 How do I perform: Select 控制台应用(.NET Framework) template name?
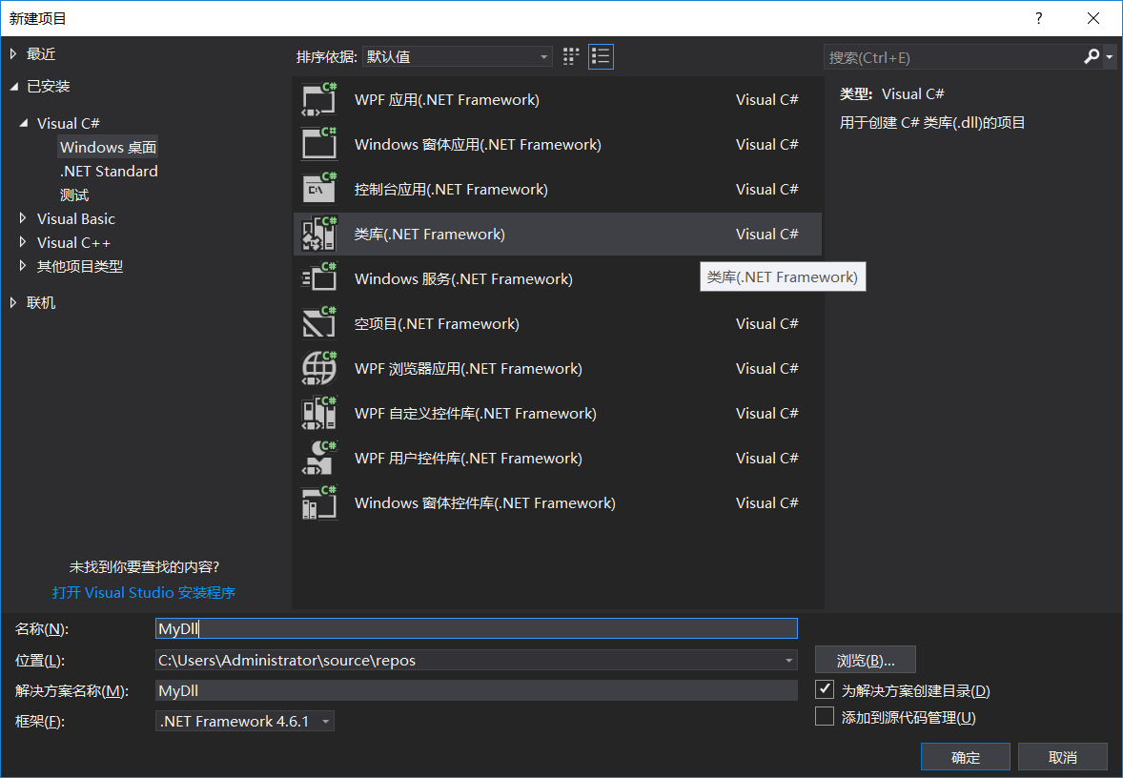click(451, 189)
